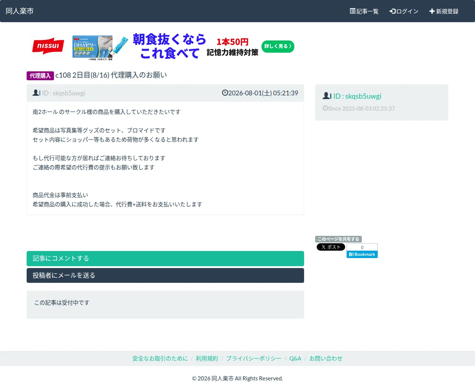The image size is (475, 383).
Task: Click the line もし代行可能な方が居れば
Action: pyautogui.click(x=99, y=158)
